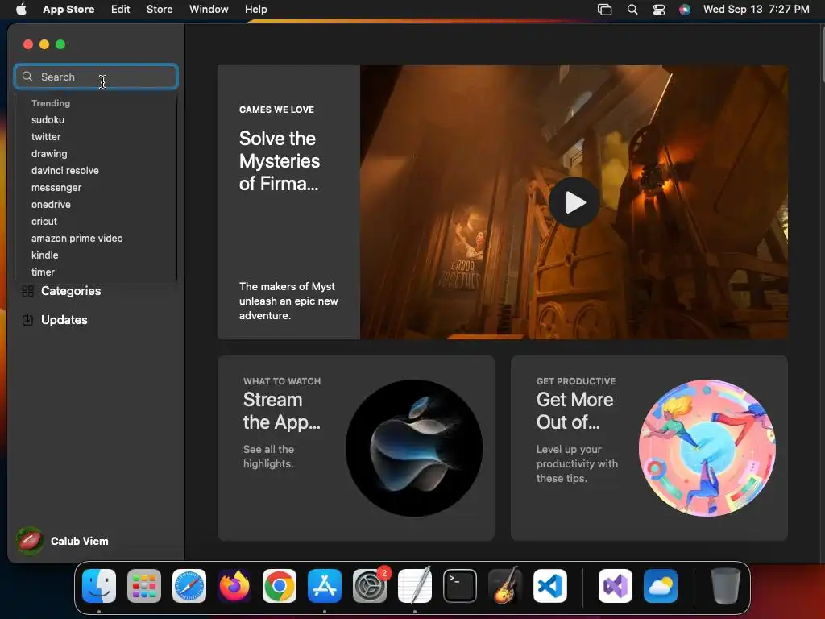Viewport: 825px width, 619px height.
Task: Open 'Solve the Mysteries of Firma...' story
Action: pyautogui.click(x=280, y=161)
